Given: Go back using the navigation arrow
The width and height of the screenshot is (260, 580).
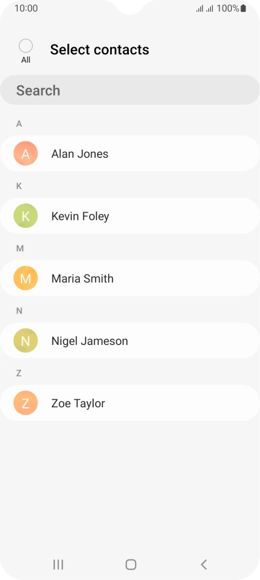Looking at the screenshot, I should pos(204,564).
